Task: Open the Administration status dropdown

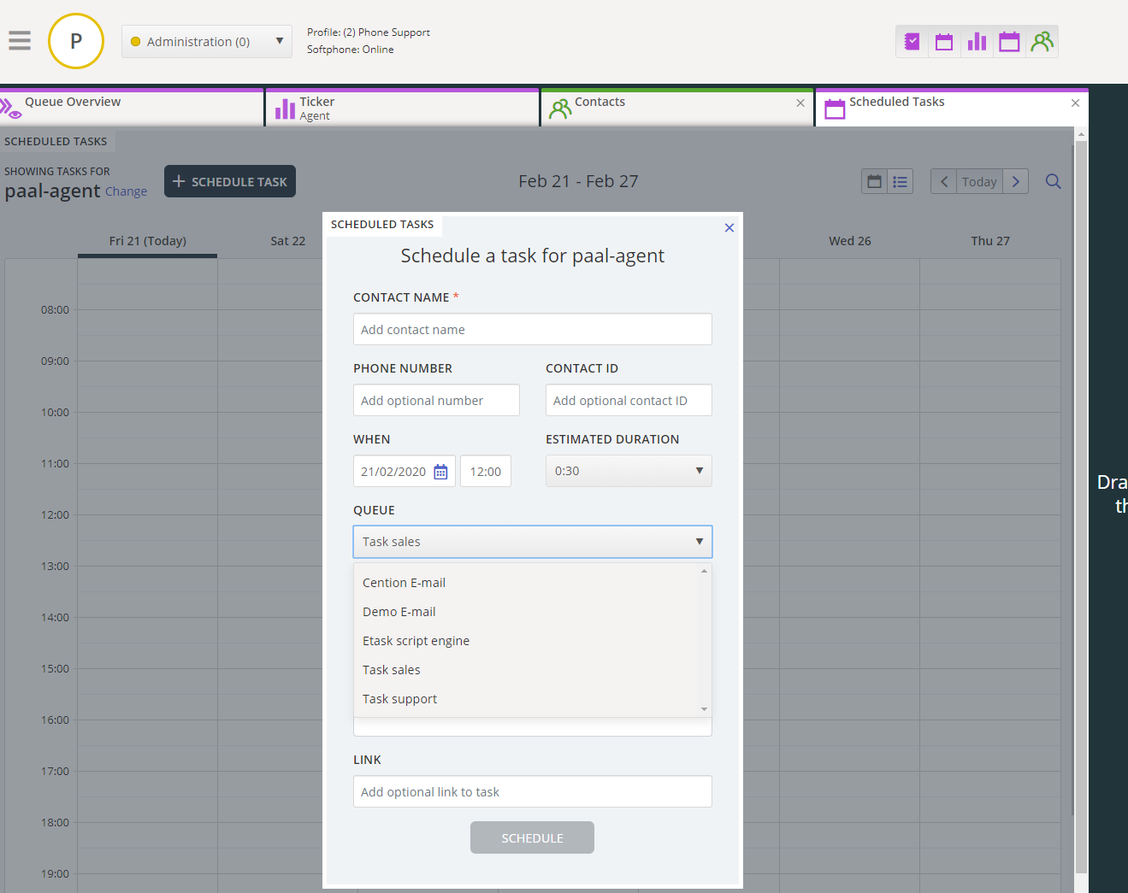Action: (207, 41)
